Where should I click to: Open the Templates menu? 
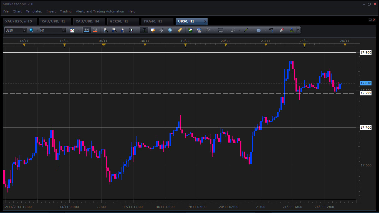34,11
